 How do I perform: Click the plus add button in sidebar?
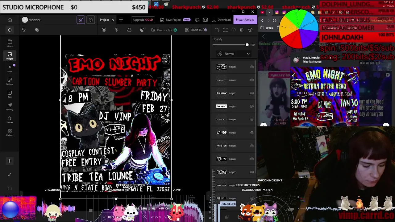pos(10,161)
